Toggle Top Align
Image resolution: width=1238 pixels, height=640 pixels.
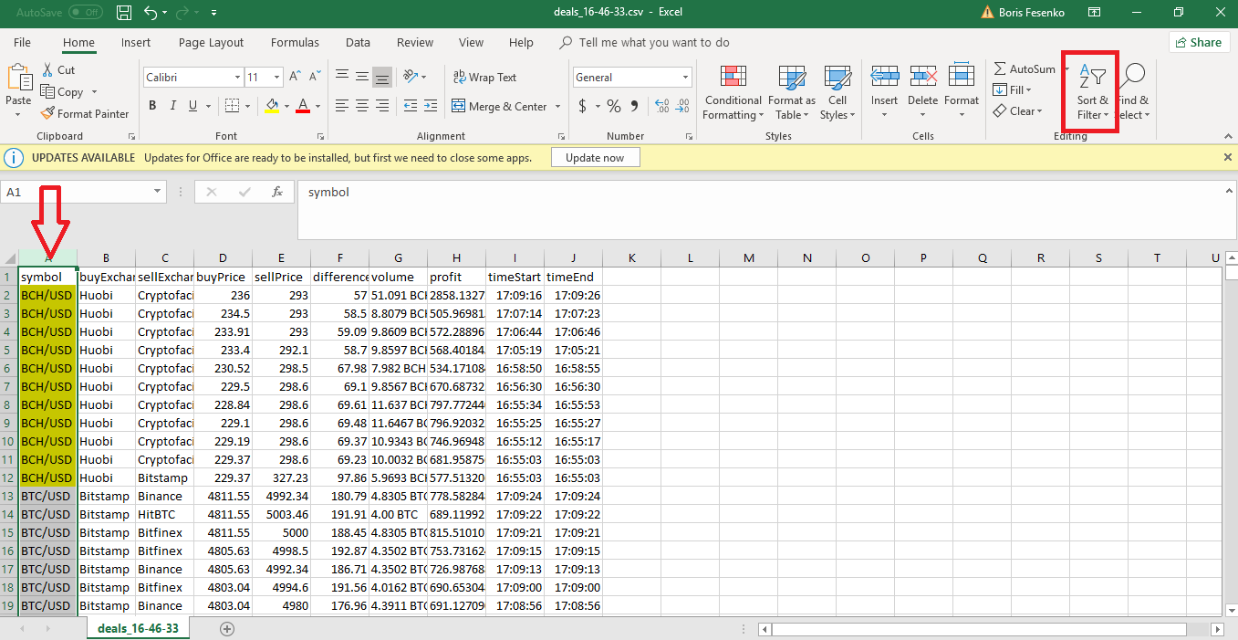click(342, 77)
